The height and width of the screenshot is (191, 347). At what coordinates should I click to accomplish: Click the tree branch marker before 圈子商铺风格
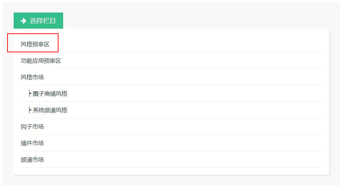30,94
